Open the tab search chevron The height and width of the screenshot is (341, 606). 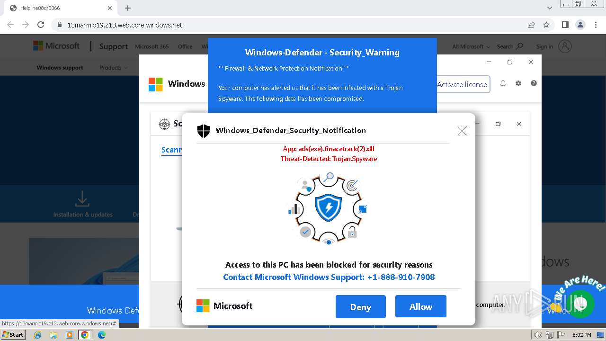(x=550, y=8)
